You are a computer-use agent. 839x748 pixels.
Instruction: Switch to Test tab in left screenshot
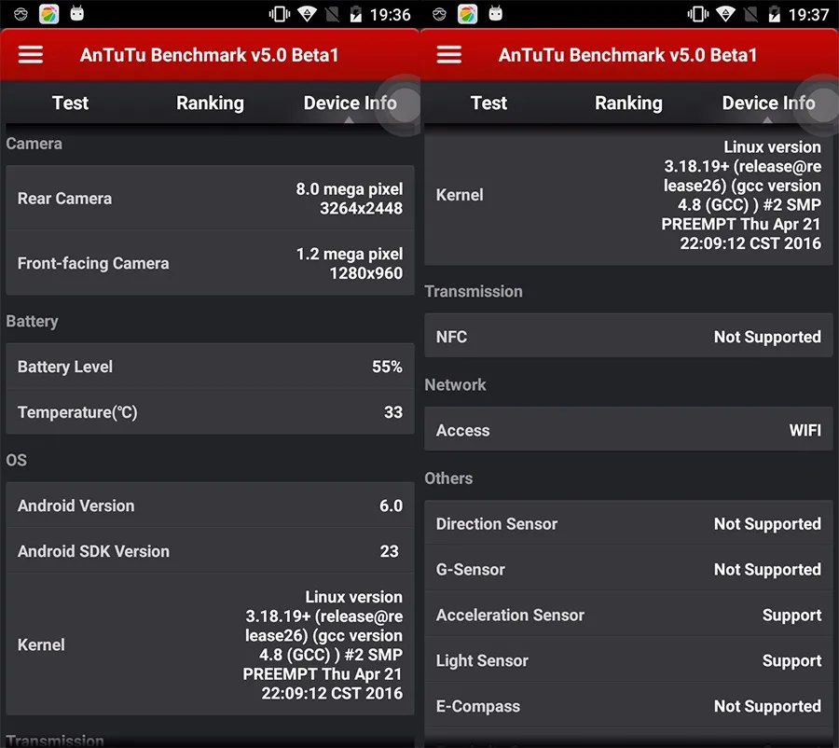[70, 103]
